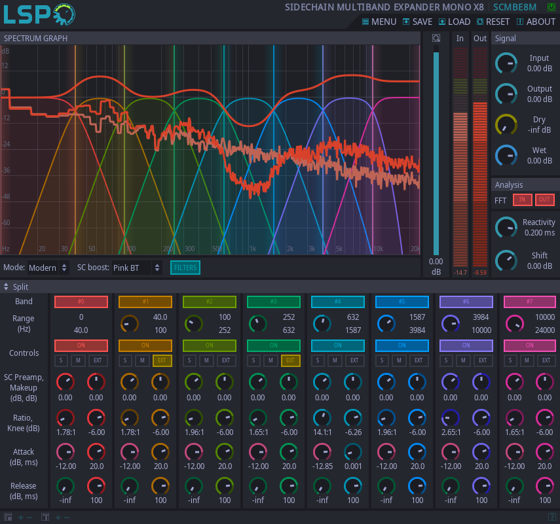Click the blue band #5 button
560x524 pixels.
(401, 302)
